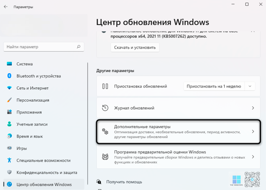Click the Игры gamepad icon
The image size is (266, 190).
9,148
